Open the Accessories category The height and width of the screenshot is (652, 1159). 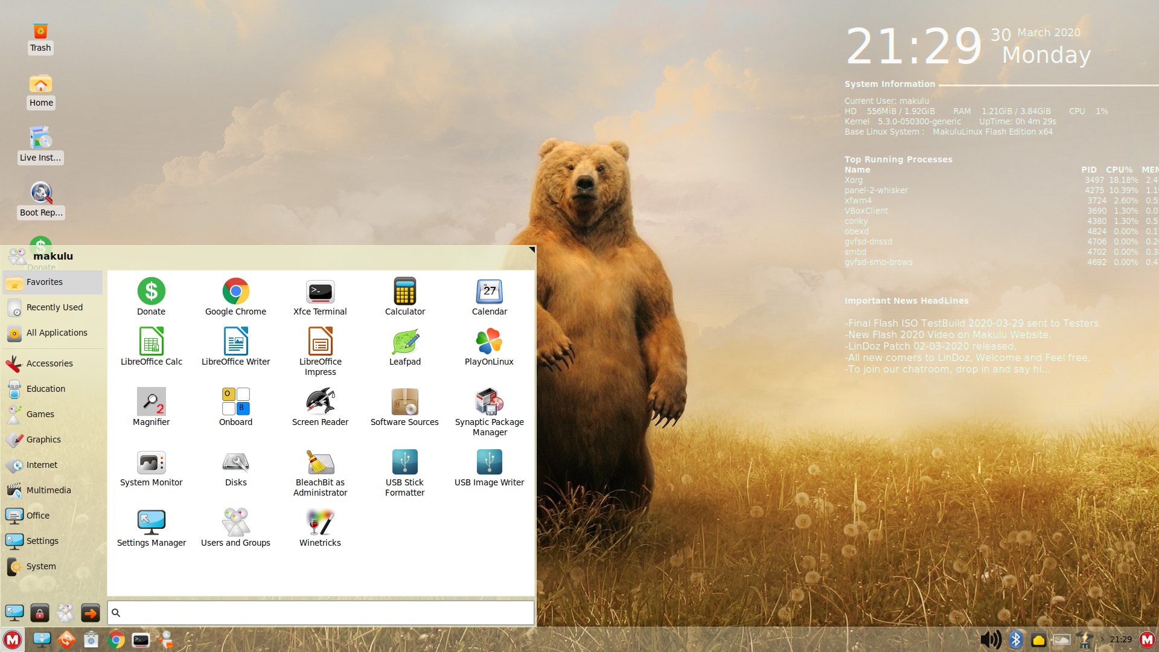coord(53,363)
